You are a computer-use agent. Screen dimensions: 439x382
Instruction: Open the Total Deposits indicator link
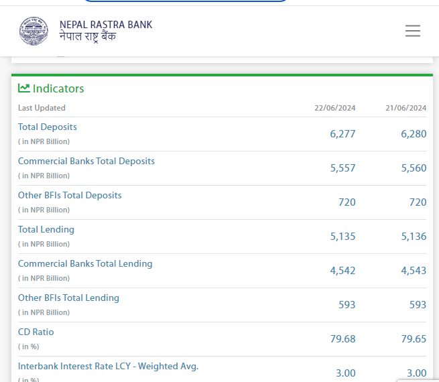48,127
